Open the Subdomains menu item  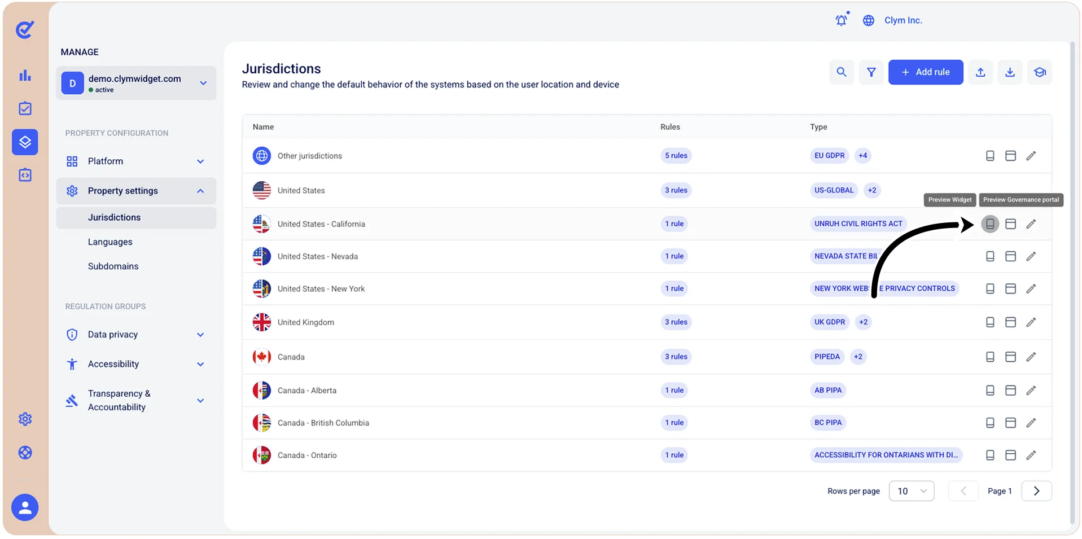113,266
